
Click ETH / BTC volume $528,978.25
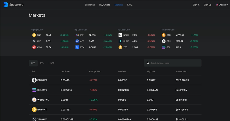click(x=182, y=80)
